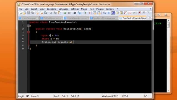Collapse main method fold marker line 4
The image size is (177, 100).
[28, 32]
